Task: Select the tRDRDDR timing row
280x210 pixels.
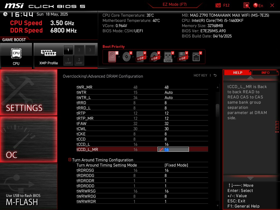Action: [x=142, y=180]
